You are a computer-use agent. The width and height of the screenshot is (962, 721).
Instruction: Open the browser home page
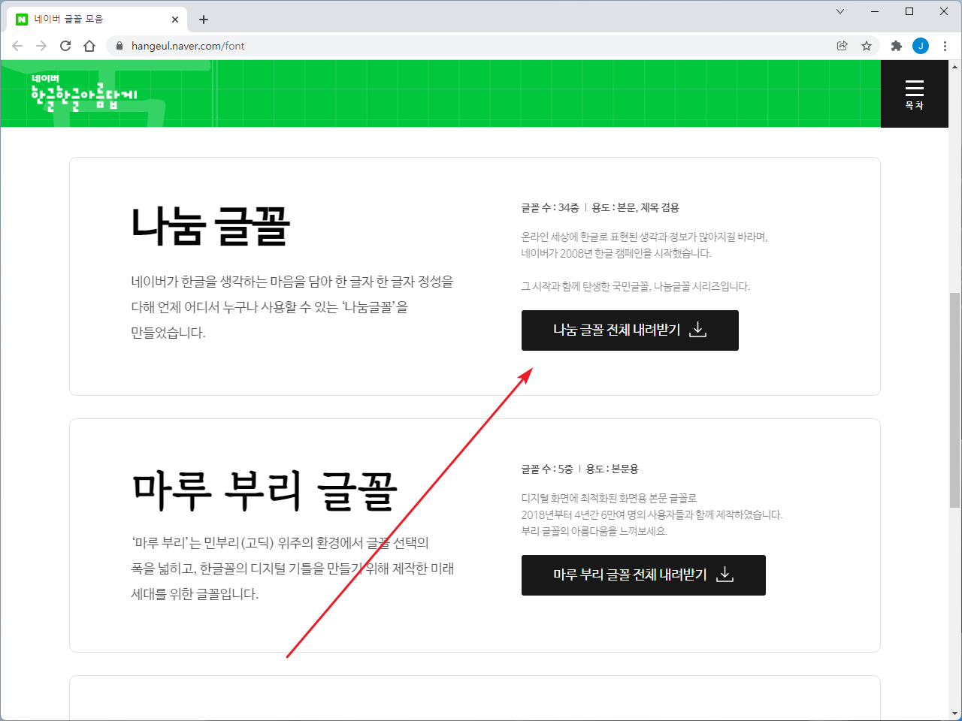click(x=89, y=46)
